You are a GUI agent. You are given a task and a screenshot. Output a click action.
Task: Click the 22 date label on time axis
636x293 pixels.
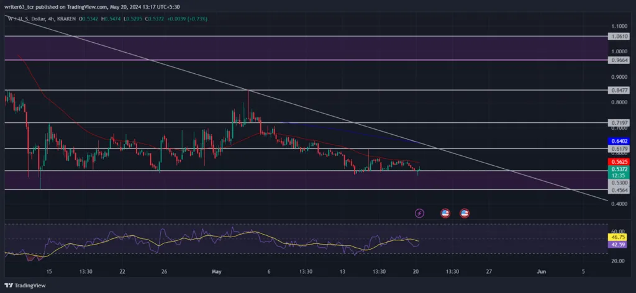pyautogui.click(x=123, y=271)
